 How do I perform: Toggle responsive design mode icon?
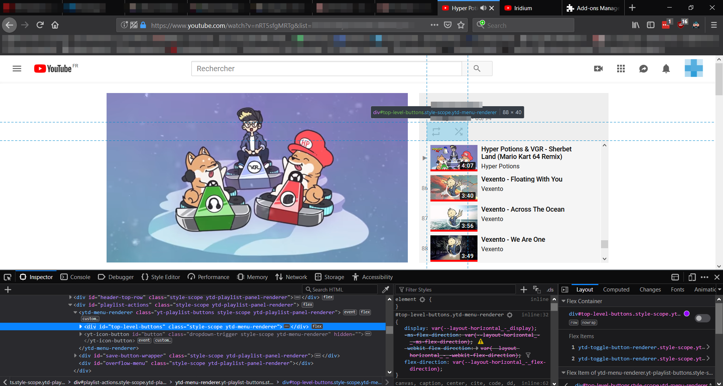692,277
